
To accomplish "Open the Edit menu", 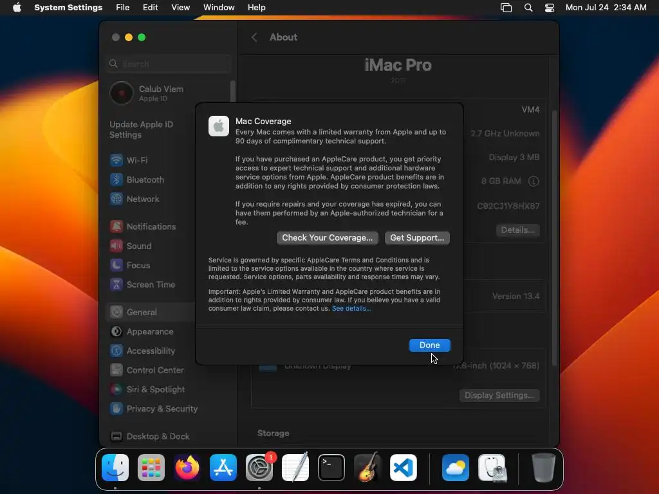I will click(x=150, y=8).
